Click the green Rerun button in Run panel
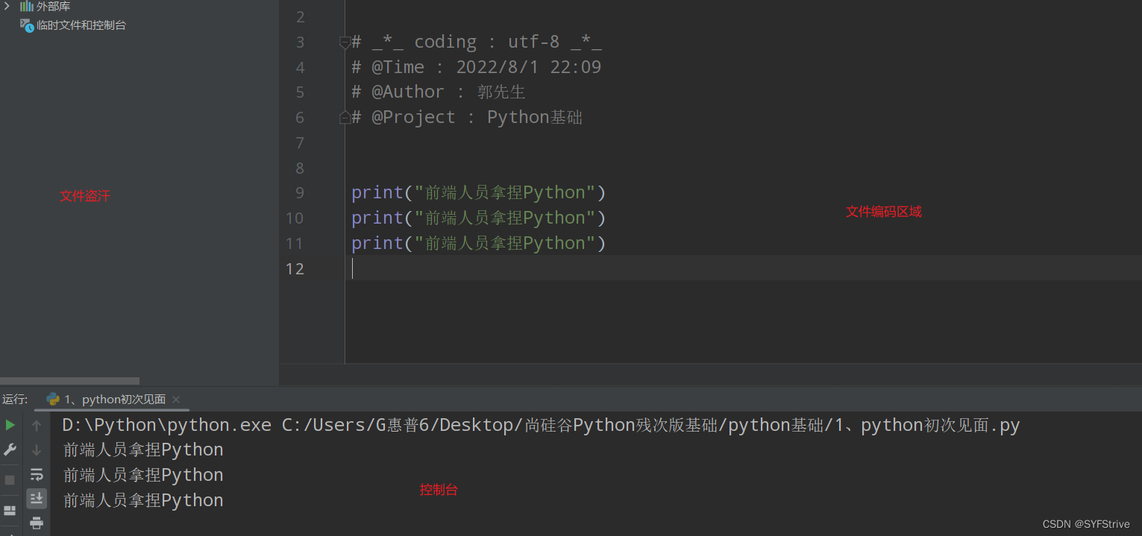 pyautogui.click(x=10, y=425)
